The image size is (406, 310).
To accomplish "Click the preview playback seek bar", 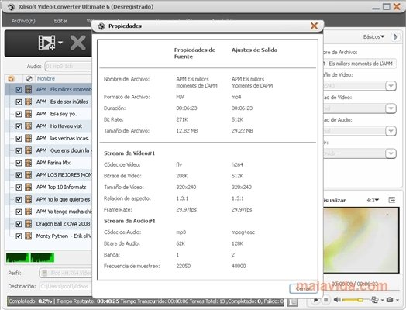I will (362, 291).
